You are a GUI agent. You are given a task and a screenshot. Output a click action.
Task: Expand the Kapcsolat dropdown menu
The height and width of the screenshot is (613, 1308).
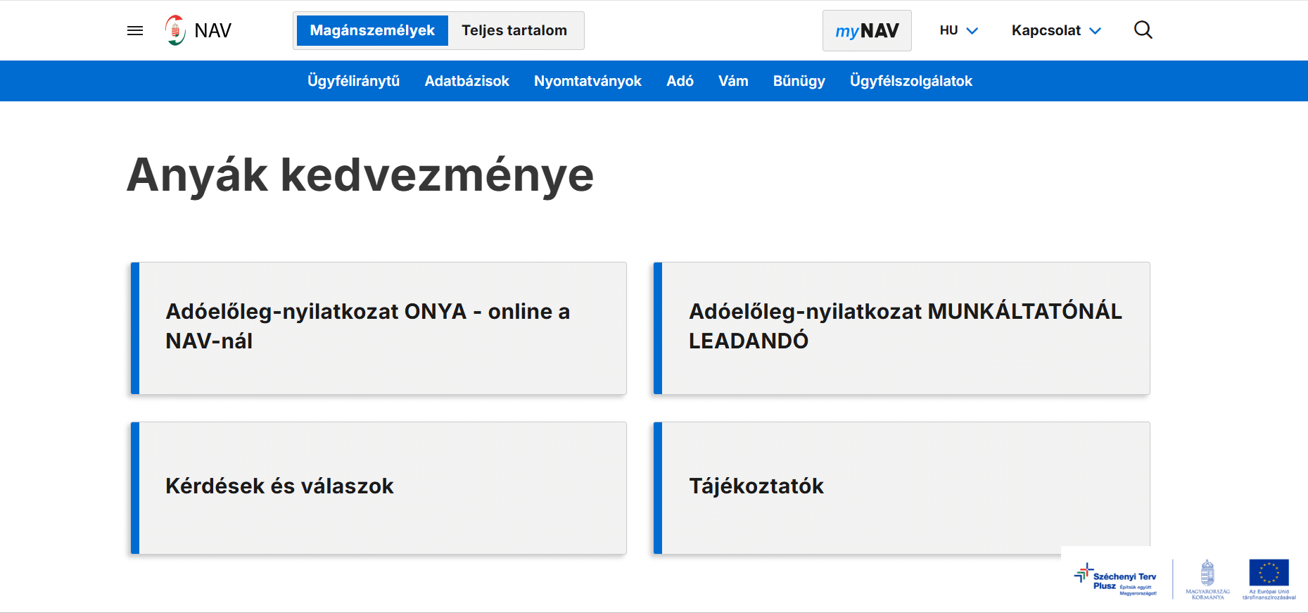click(1055, 31)
